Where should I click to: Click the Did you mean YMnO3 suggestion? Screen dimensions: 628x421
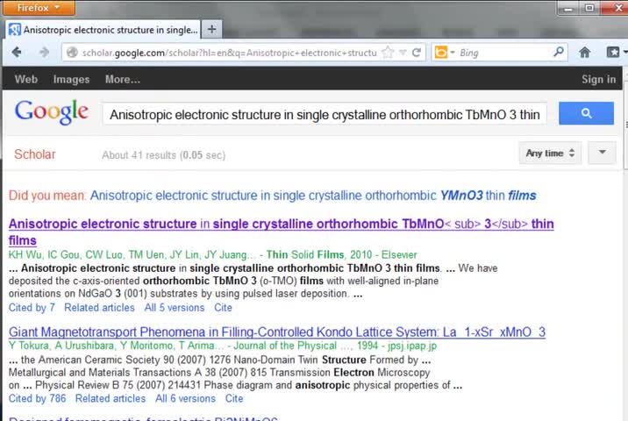click(313, 196)
